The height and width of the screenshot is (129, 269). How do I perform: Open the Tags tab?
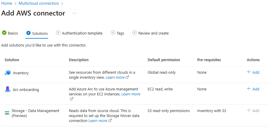point(120,33)
